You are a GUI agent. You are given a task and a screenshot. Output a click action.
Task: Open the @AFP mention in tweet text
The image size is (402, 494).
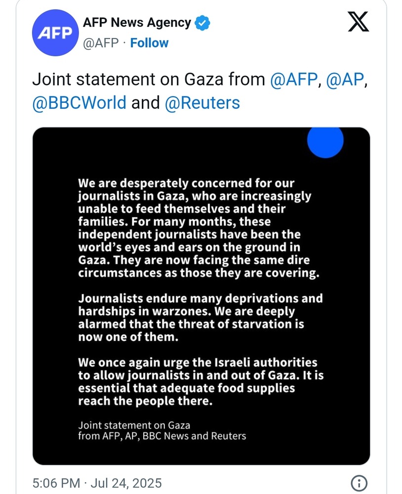coord(294,80)
